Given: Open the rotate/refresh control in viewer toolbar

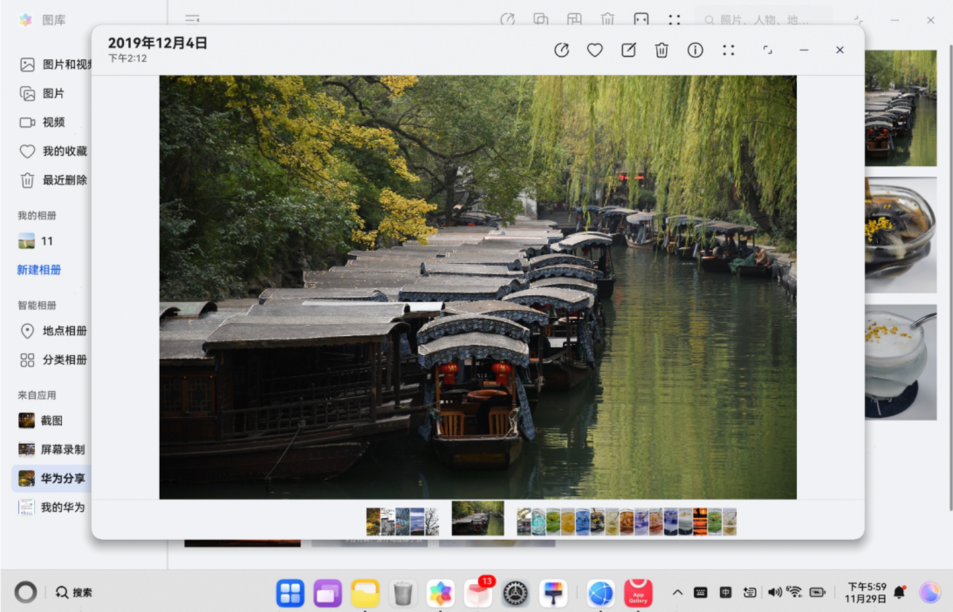Looking at the screenshot, I should (x=768, y=50).
